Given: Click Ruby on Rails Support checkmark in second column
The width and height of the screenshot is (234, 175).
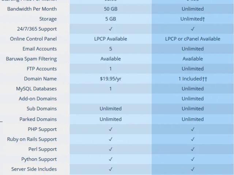Looking at the screenshot, I should [193, 139].
